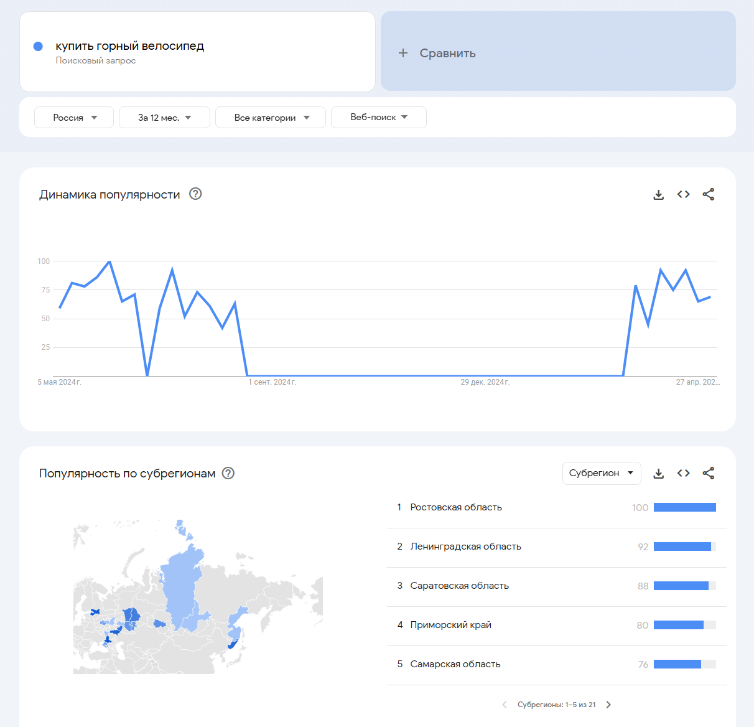This screenshot has width=754, height=727.
Task: Open the Веб-поиск search type dropdown
Action: point(379,117)
